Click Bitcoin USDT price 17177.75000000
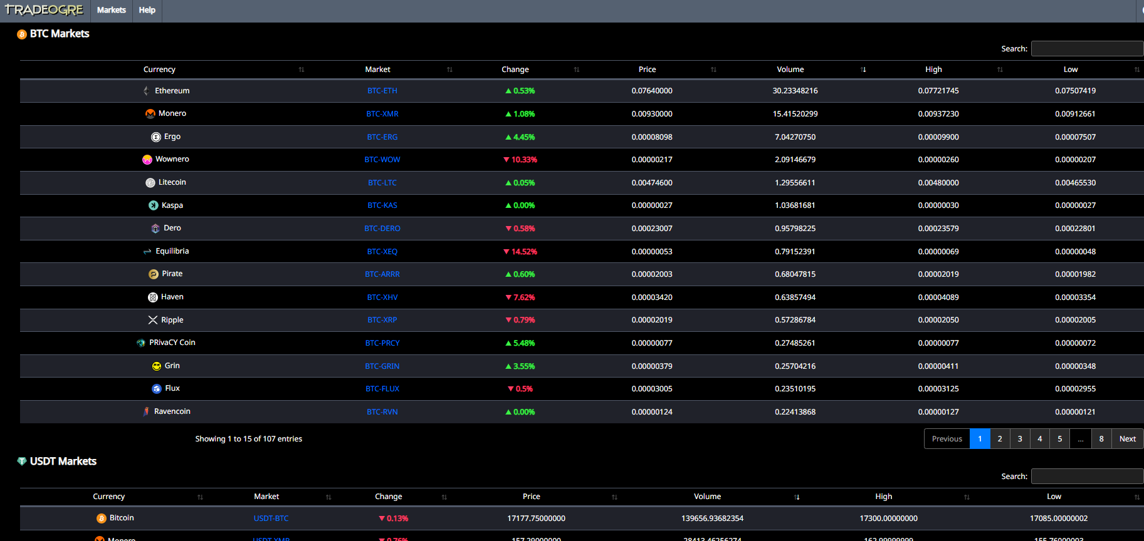Image resolution: width=1144 pixels, height=541 pixels. tap(536, 518)
